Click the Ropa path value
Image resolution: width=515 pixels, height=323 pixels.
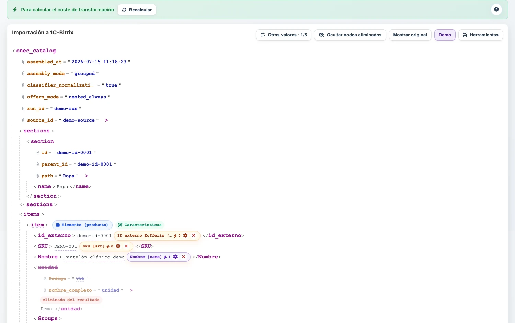click(69, 176)
